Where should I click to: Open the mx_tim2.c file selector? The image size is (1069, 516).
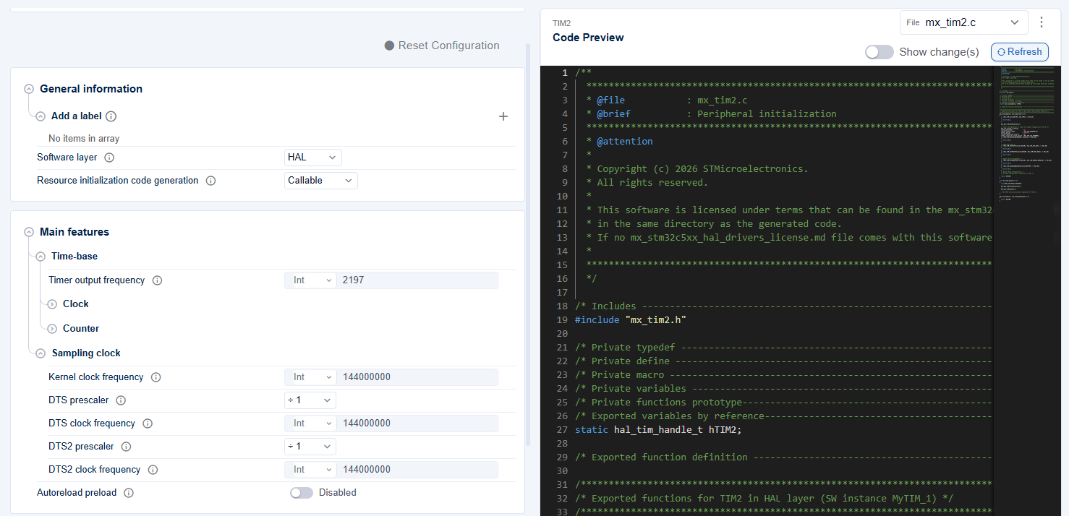pos(963,22)
